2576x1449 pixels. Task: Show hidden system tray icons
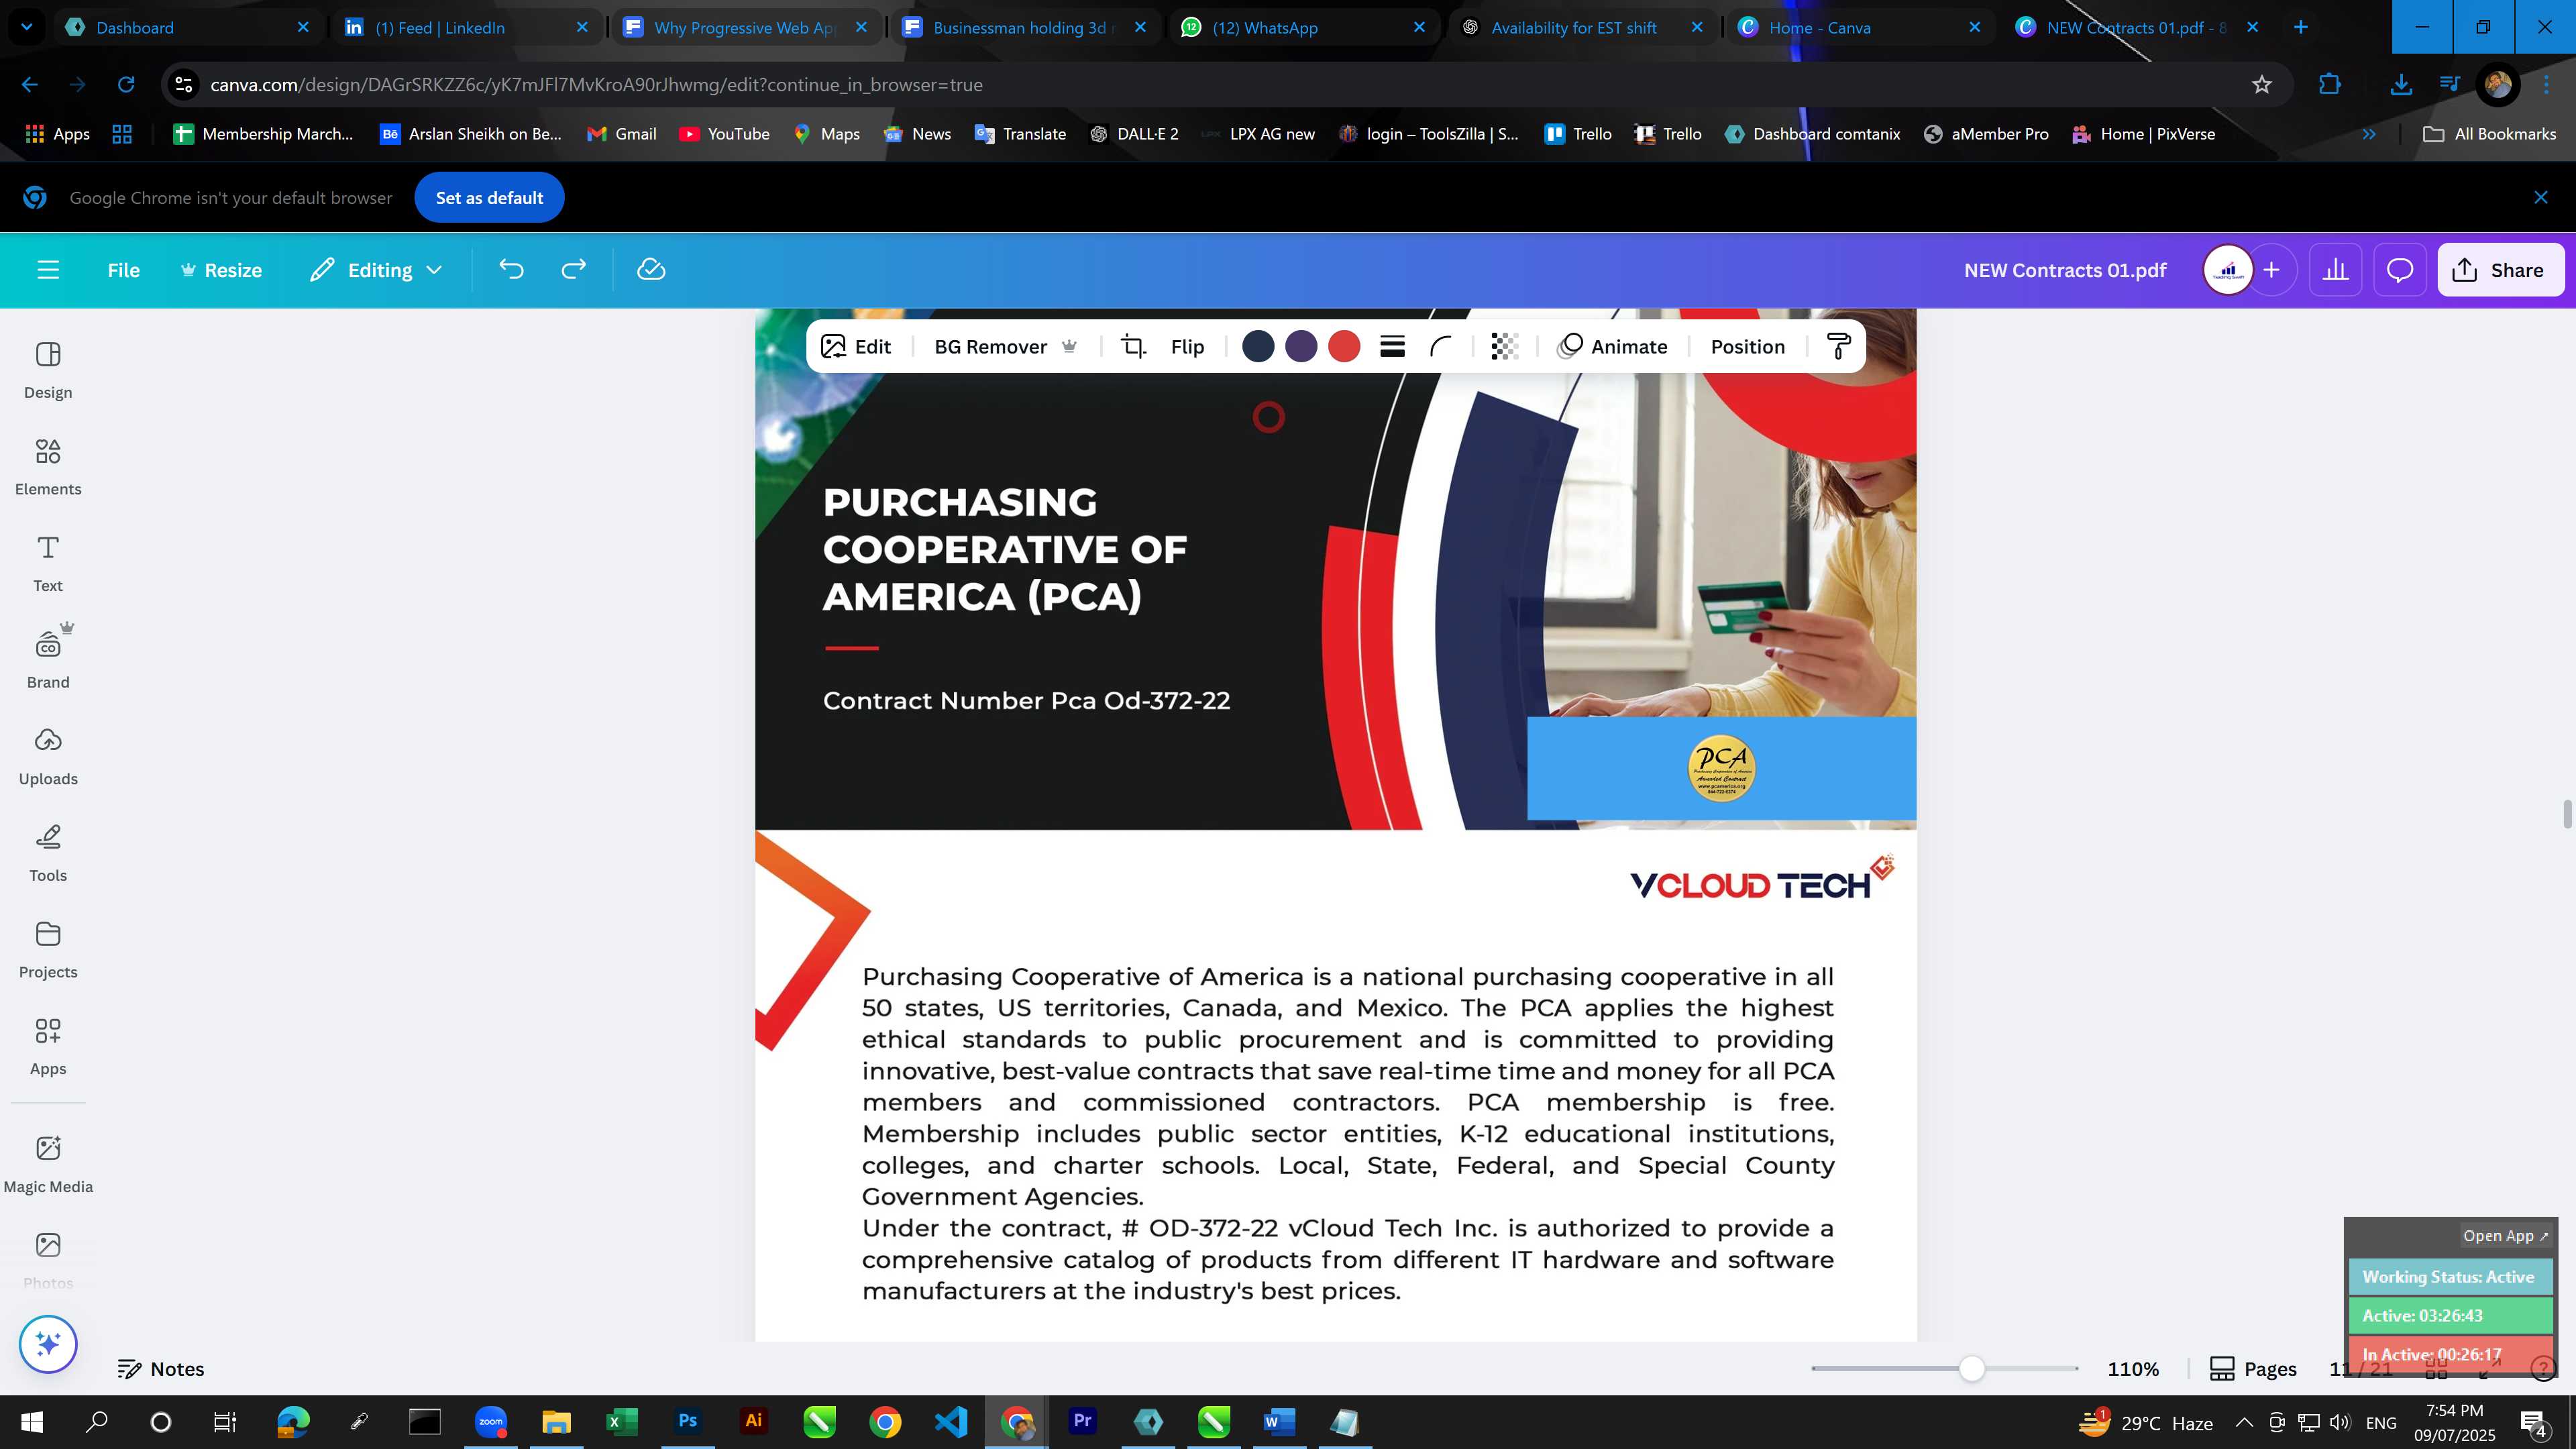pos(2244,1423)
